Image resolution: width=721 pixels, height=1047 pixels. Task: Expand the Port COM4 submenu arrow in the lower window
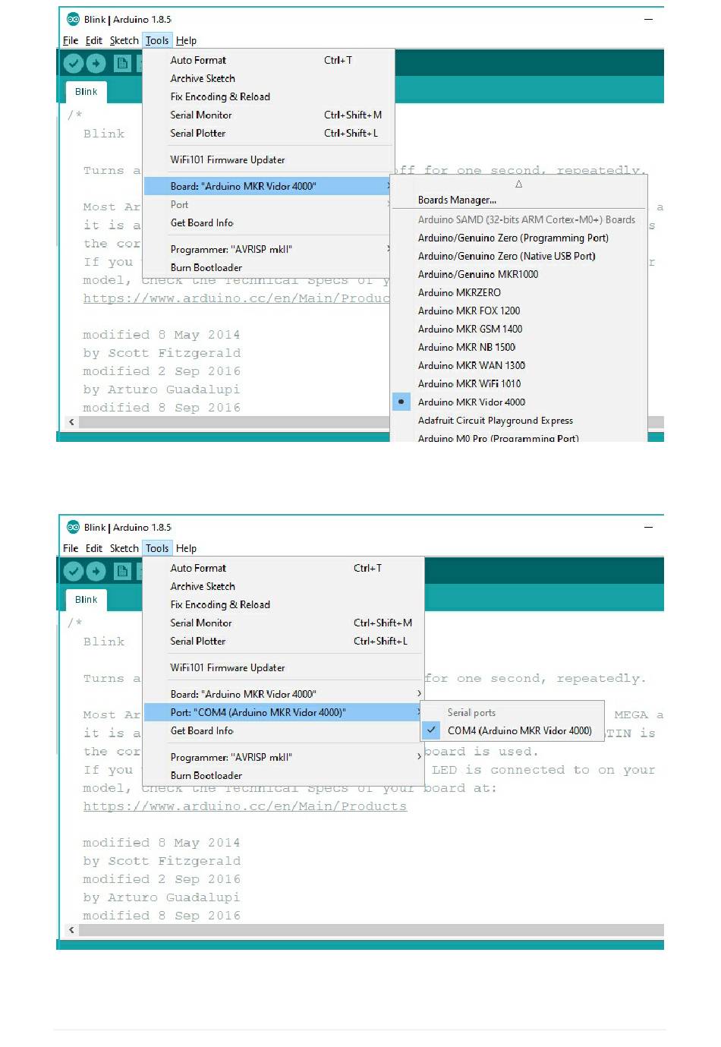tap(419, 712)
